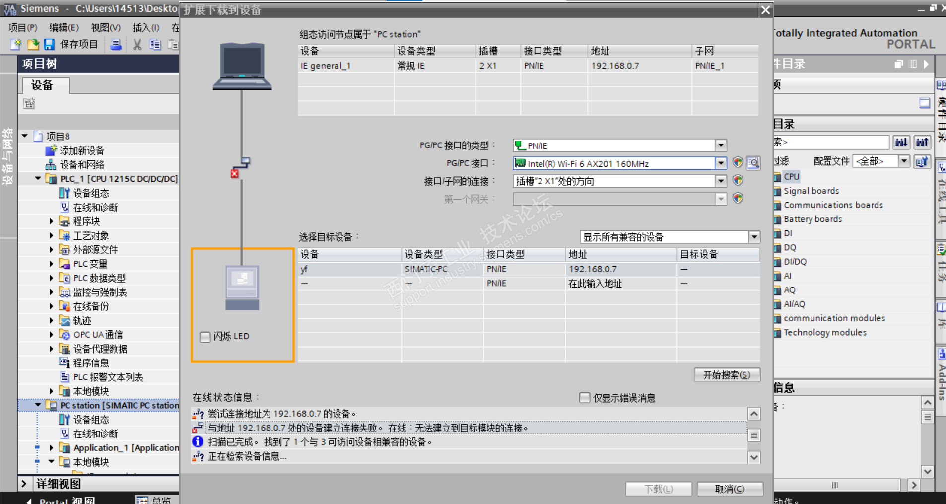946x504 pixels.
Task: Click the profile config icon beside 全部
Action: tap(922, 161)
